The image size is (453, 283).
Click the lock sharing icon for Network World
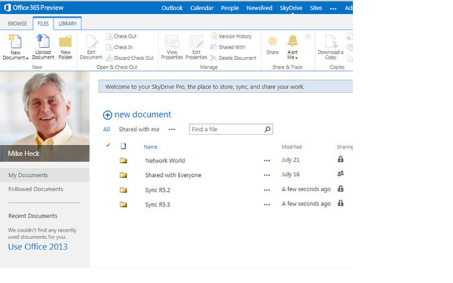(x=340, y=159)
